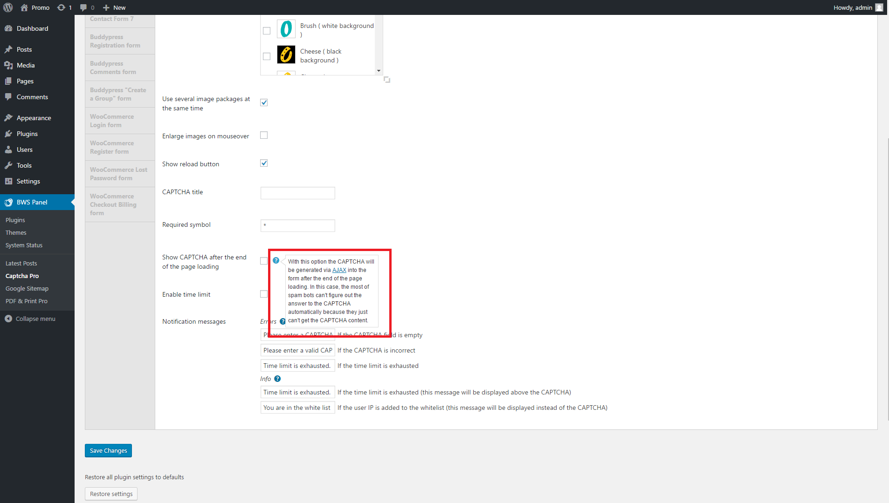
Task: Edit You are in the white list field
Action: [x=297, y=408]
